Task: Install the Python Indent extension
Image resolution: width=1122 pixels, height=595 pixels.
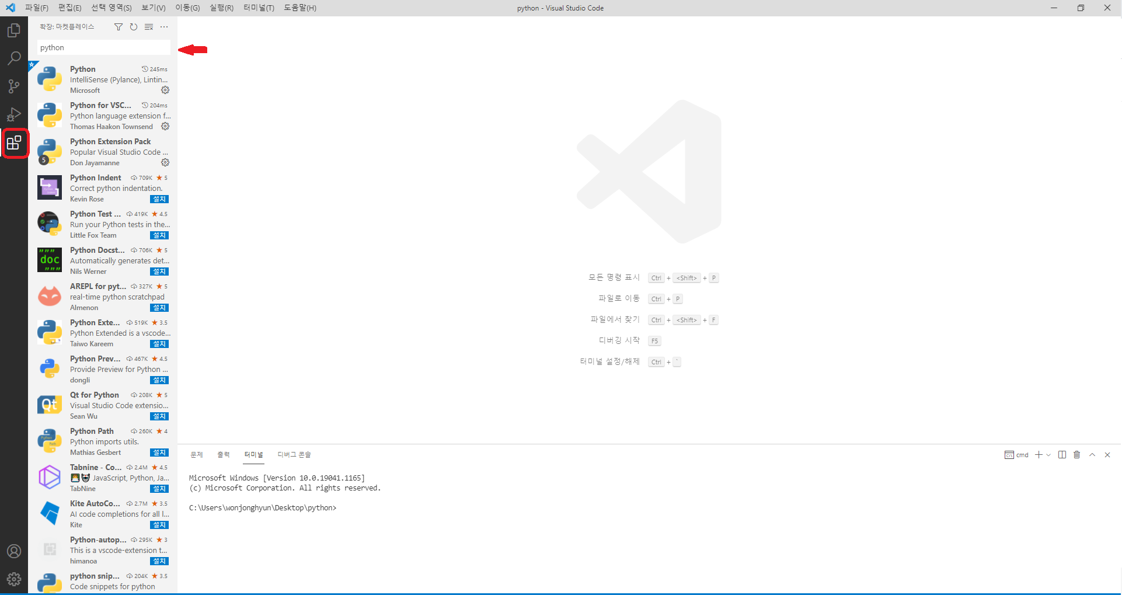Action: click(159, 199)
